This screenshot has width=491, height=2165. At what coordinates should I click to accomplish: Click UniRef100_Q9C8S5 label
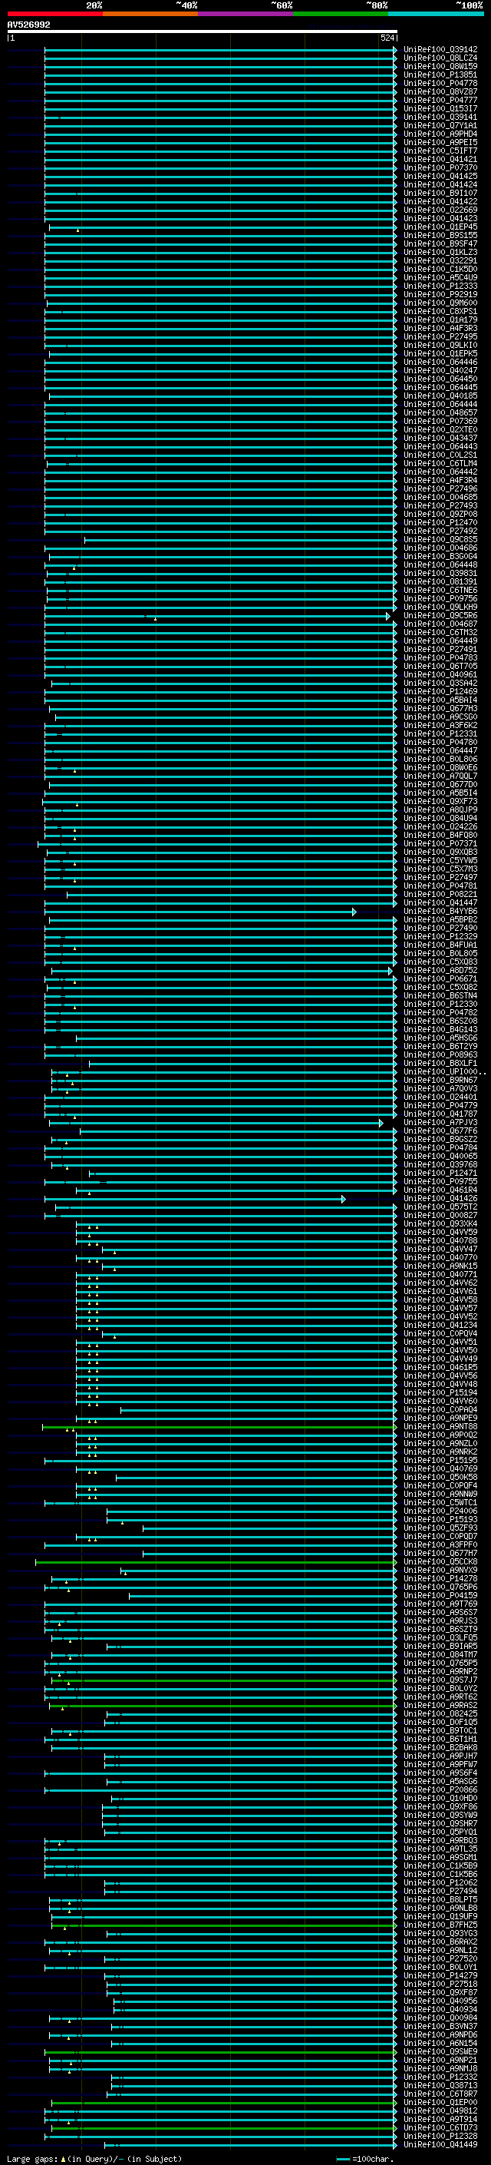pyautogui.click(x=440, y=540)
